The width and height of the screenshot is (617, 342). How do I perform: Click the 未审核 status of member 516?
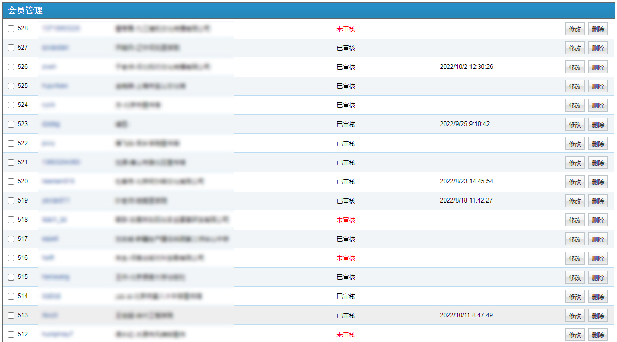click(x=346, y=258)
